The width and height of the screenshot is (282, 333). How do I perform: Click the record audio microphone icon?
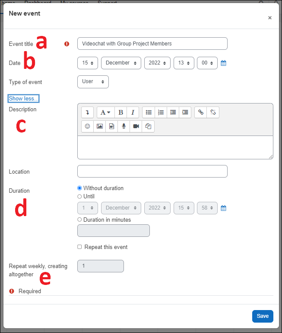click(x=124, y=126)
